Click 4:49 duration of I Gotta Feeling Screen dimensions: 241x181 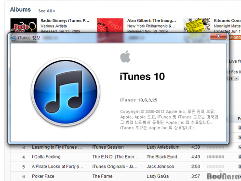(196, 157)
